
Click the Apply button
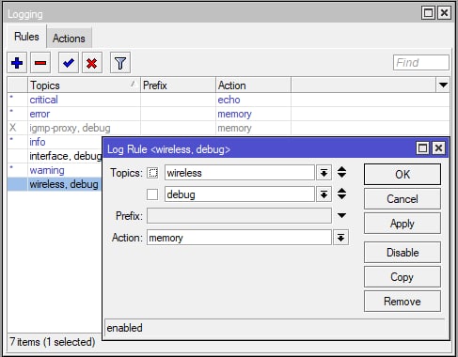[403, 224]
